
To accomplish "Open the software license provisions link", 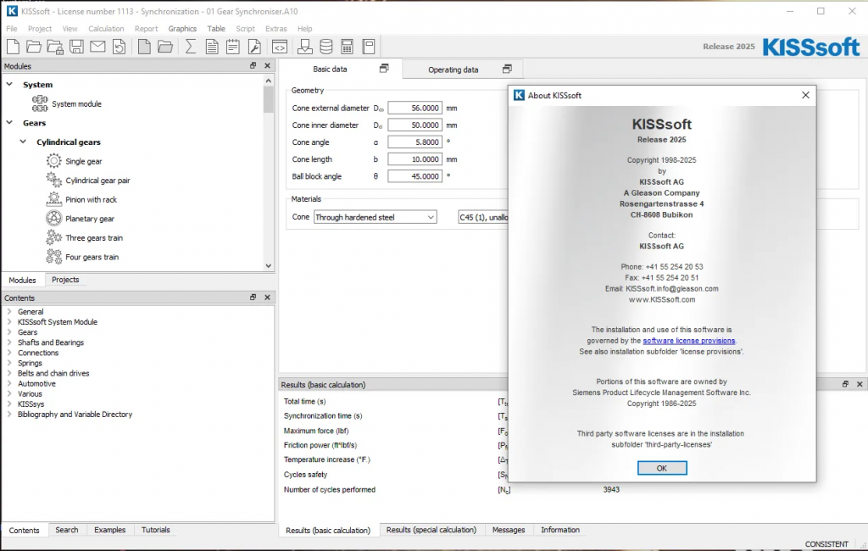I will (x=688, y=341).
